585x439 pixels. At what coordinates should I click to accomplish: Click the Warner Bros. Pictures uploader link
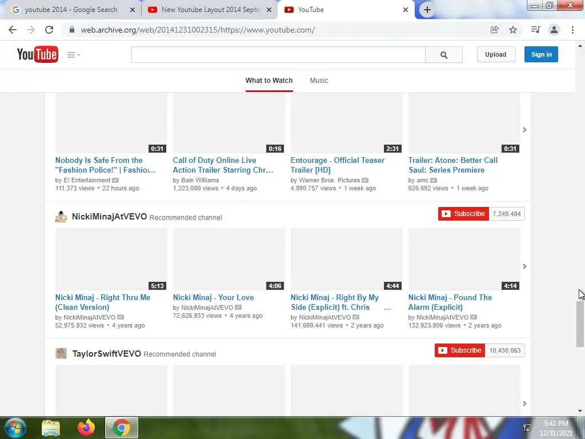coord(330,180)
